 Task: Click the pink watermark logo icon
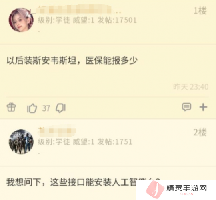(x=155, y=190)
